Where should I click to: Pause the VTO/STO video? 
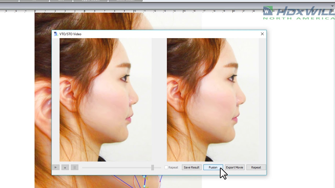tap(74, 167)
